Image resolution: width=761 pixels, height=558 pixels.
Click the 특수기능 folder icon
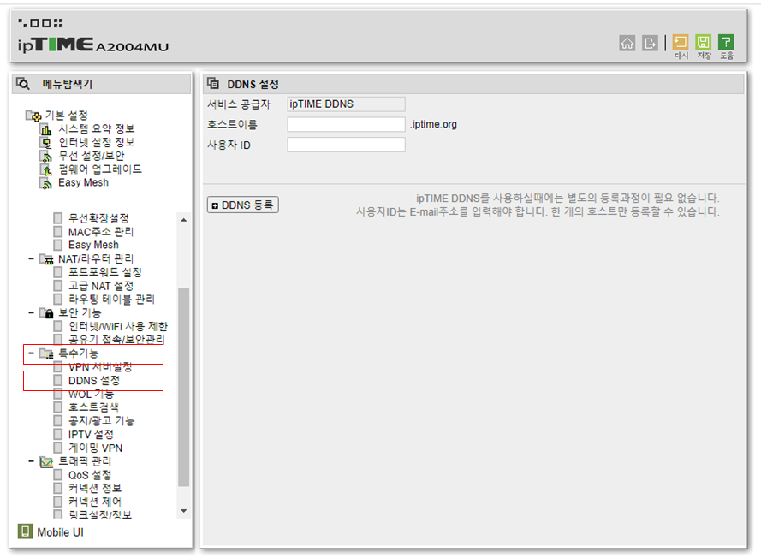pos(46,353)
